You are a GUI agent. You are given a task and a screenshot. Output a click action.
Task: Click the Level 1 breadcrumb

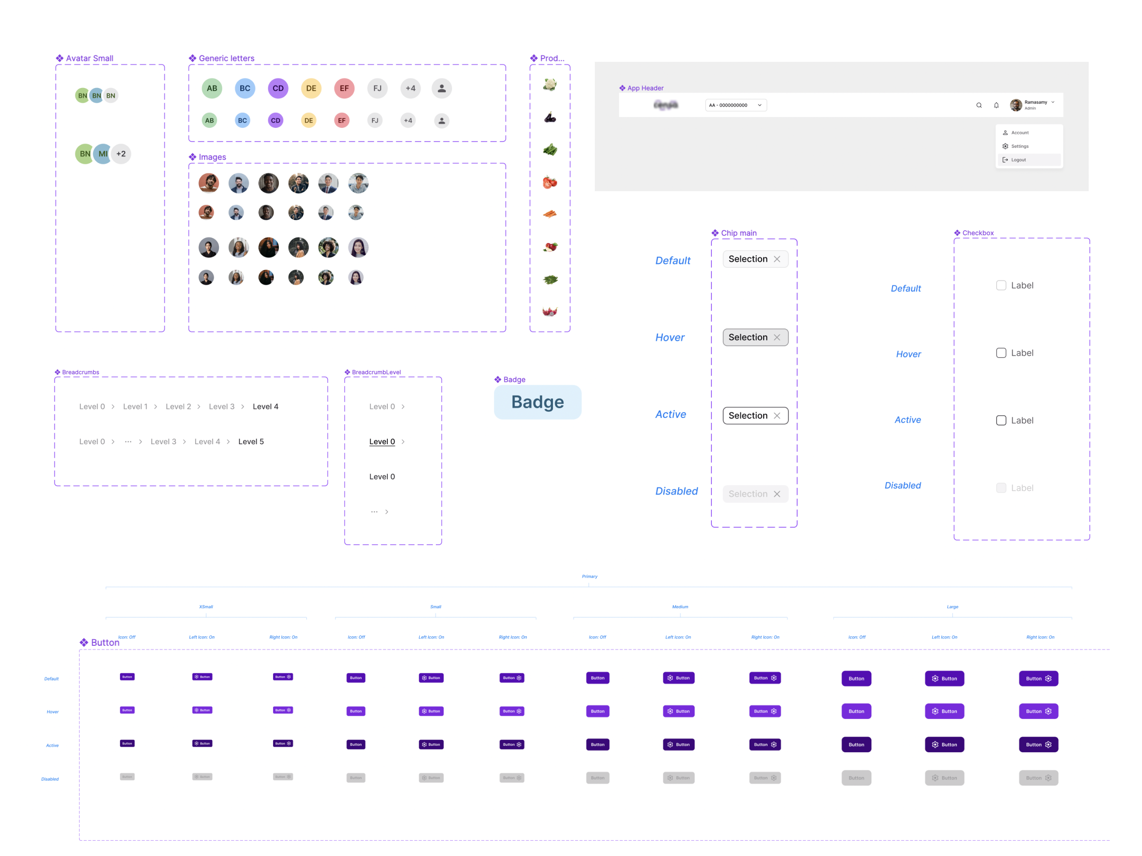pos(135,407)
